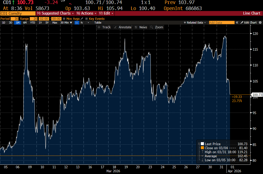Click the 120 price axis label
This screenshot has width=263, height=174.
[255, 34]
